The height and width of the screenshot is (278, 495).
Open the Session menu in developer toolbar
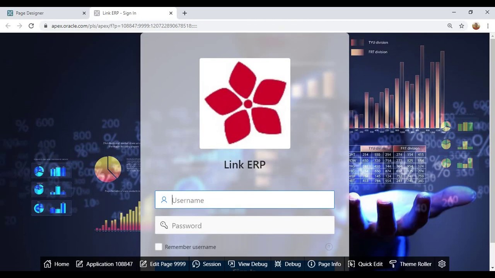[x=207, y=264]
